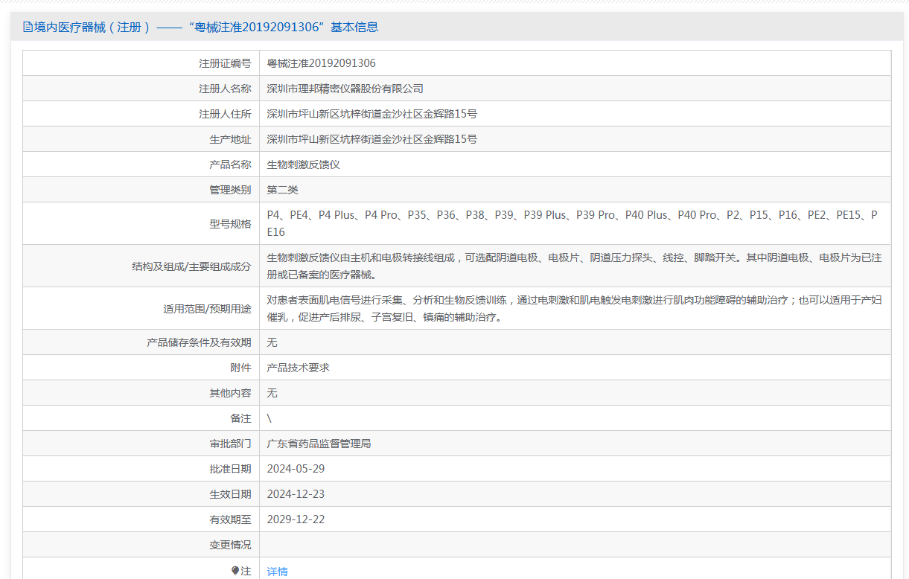
Task: Click the 型号规格 label
Action: point(230,223)
